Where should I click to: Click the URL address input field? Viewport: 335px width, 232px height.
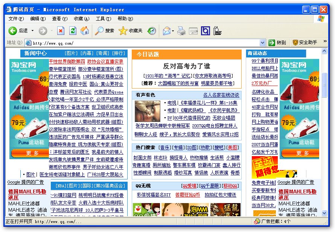point(145,43)
